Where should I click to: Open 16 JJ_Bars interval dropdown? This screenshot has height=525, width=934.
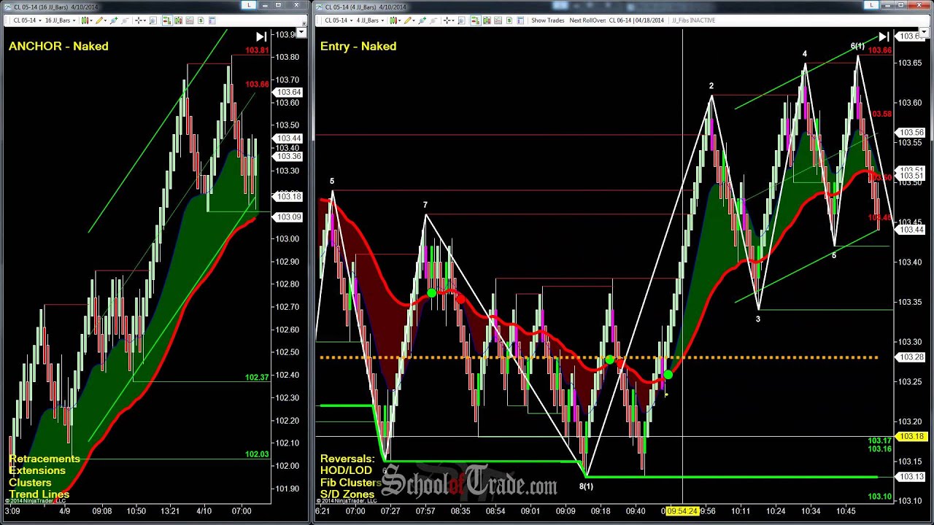pos(61,20)
